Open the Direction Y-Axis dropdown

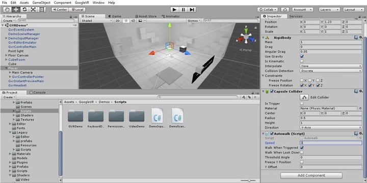[331, 128]
